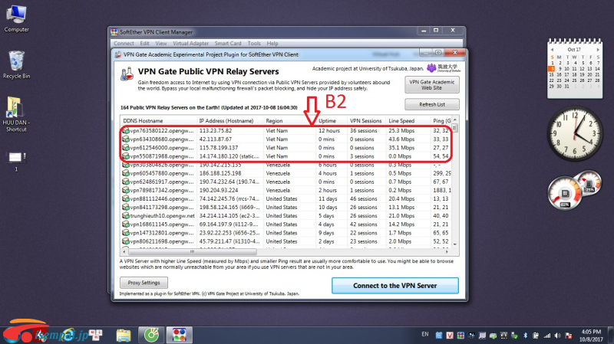Select the desktop file named 1
The width and height of the screenshot is (614, 344).
16,161
